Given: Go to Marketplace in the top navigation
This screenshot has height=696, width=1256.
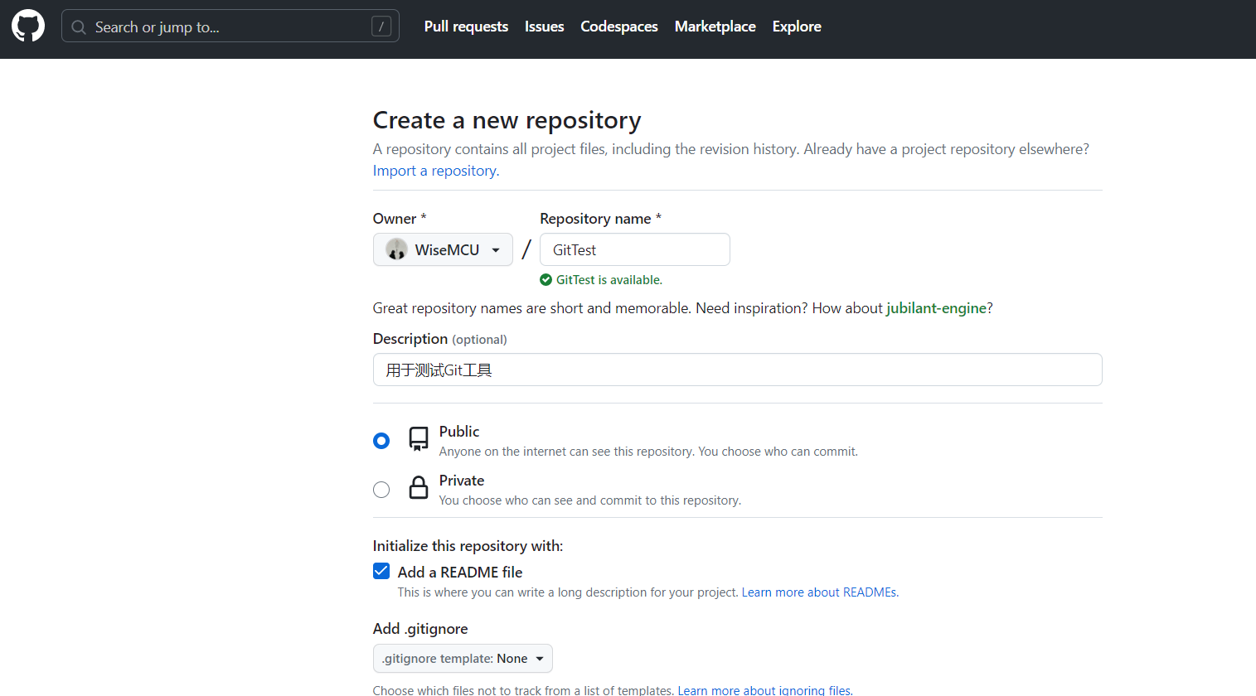Looking at the screenshot, I should (715, 27).
